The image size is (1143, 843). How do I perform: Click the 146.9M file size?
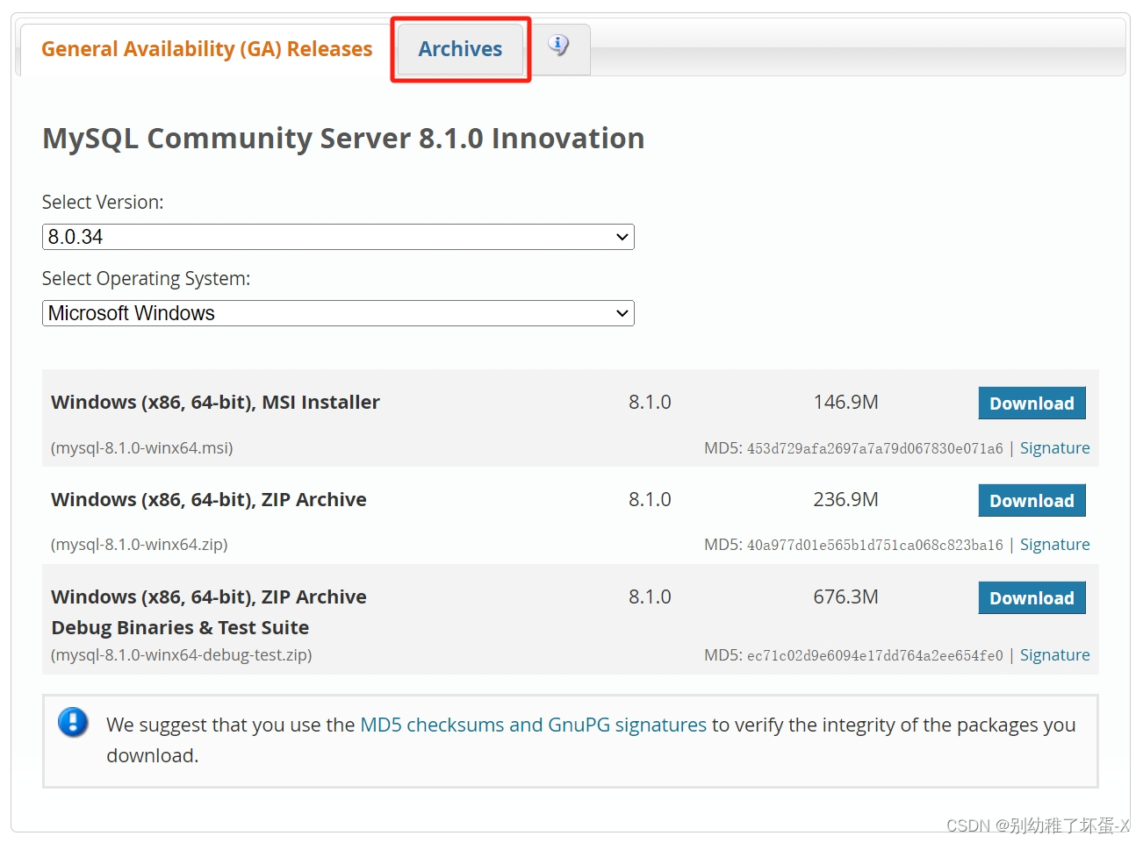[845, 402]
